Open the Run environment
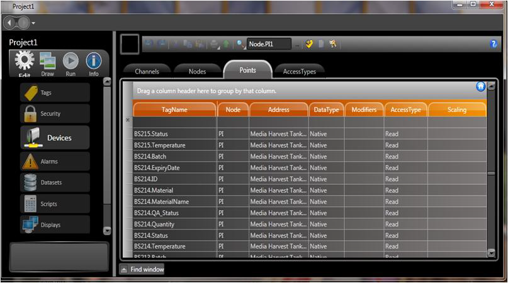This screenshot has height=283, width=508. click(71, 63)
